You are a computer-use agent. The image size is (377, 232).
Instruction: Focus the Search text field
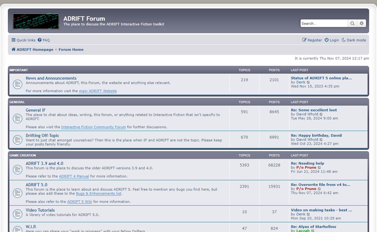pyautogui.click(x=324, y=23)
